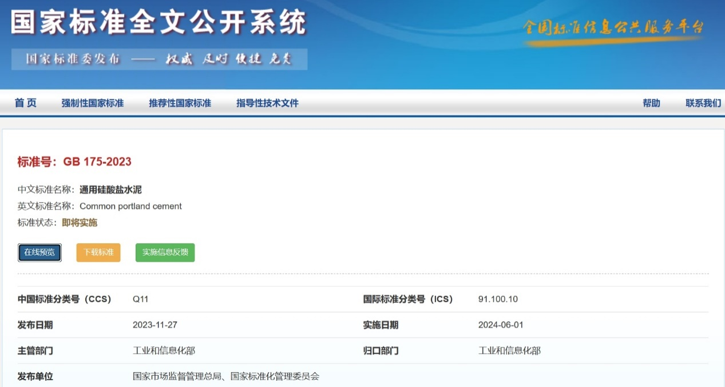725x387 pixels.
Task: Go to the 首页 home tab
Action: (26, 103)
